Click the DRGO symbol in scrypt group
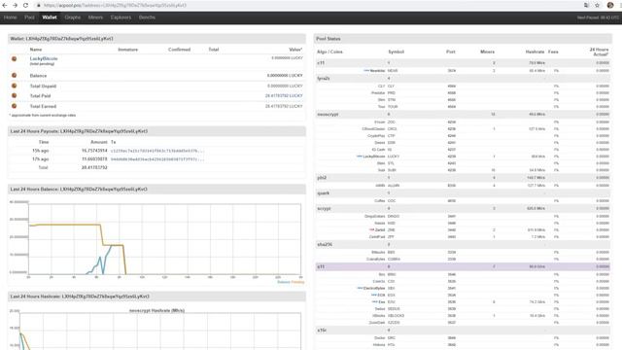This screenshot has height=350, width=622. pyautogui.click(x=394, y=216)
